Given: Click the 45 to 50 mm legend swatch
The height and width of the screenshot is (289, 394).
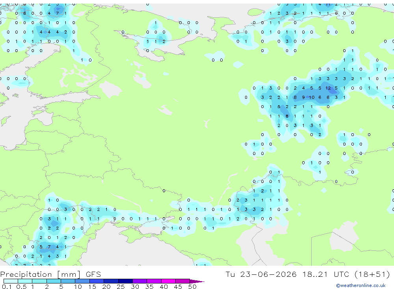Looking at the screenshot, I should click(182, 281).
